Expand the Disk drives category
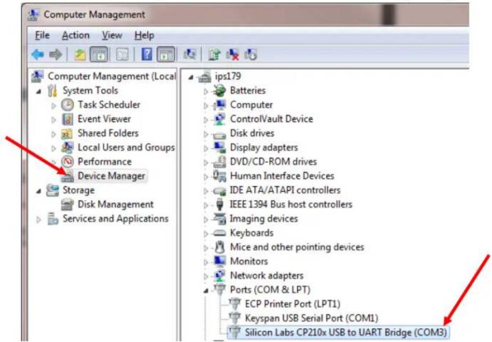Screen dimensions: 492x342 tap(206, 134)
